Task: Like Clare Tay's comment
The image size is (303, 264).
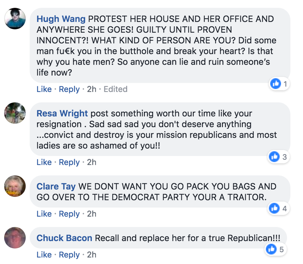Action: [44, 214]
